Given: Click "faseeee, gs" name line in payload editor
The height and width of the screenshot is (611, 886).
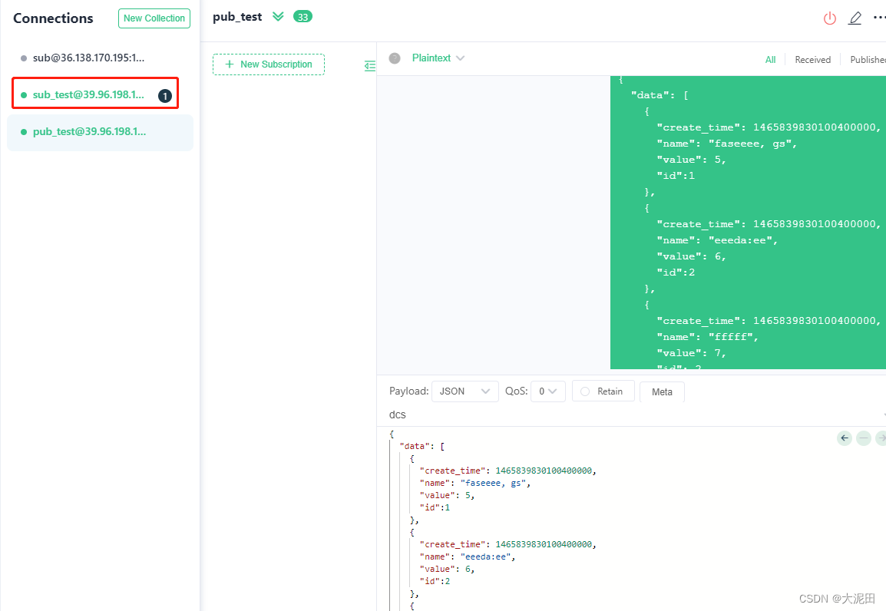Looking at the screenshot, I should point(474,484).
